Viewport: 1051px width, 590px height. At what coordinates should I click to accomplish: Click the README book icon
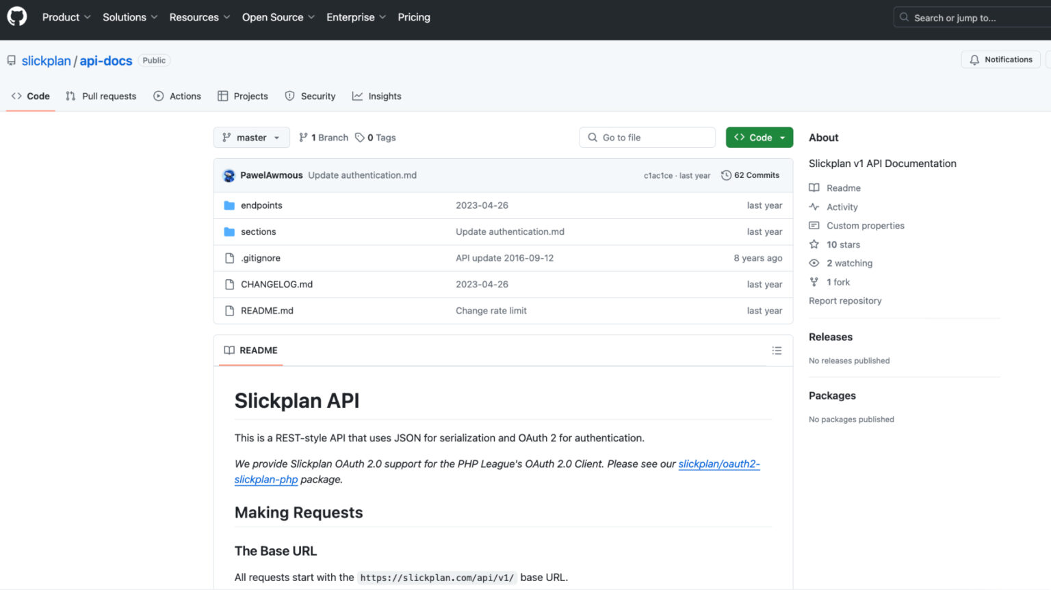click(230, 350)
